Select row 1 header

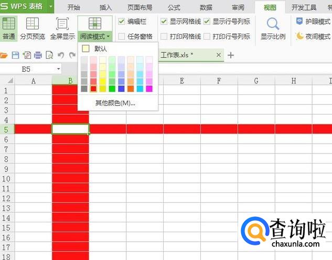pos(6,90)
